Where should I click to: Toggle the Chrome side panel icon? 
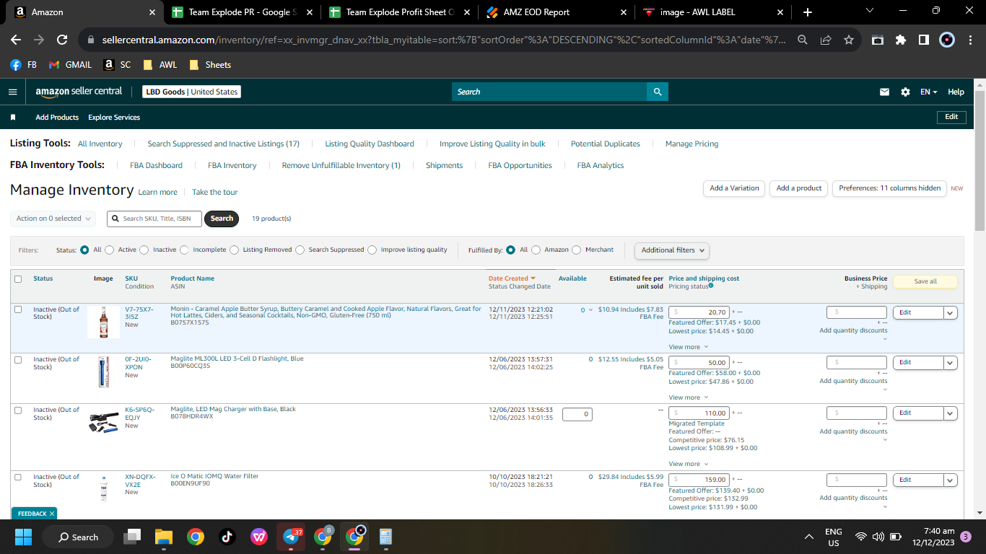pos(923,40)
